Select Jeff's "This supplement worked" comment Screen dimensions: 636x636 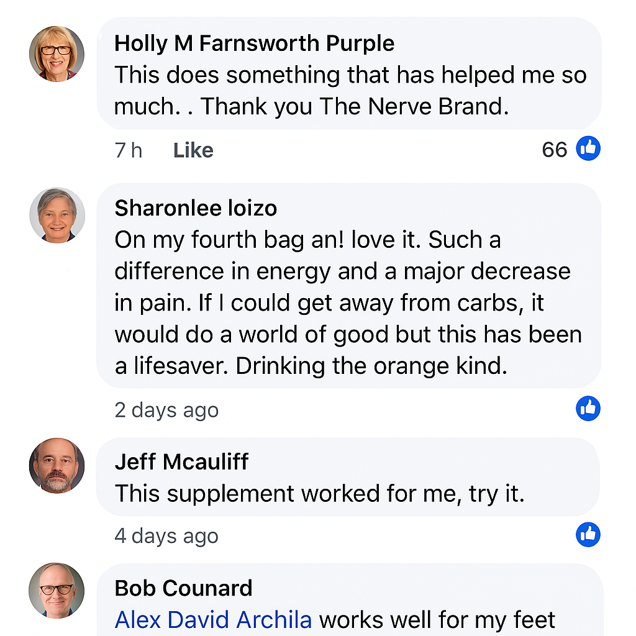pos(320,494)
